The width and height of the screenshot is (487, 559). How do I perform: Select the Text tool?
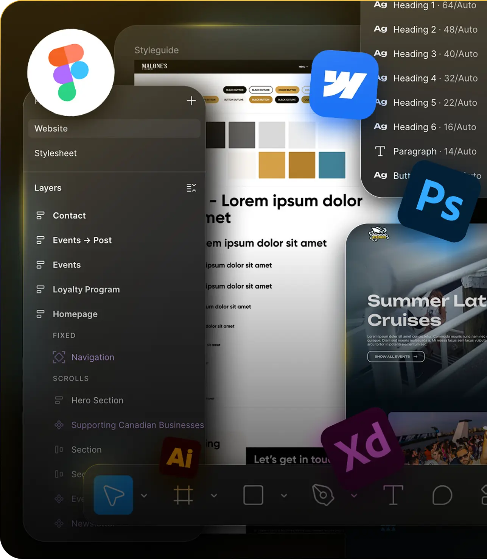tap(394, 495)
